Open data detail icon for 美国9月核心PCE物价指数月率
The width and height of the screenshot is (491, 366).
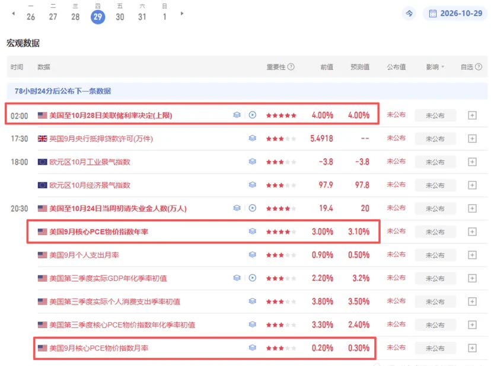click(253, 348)
